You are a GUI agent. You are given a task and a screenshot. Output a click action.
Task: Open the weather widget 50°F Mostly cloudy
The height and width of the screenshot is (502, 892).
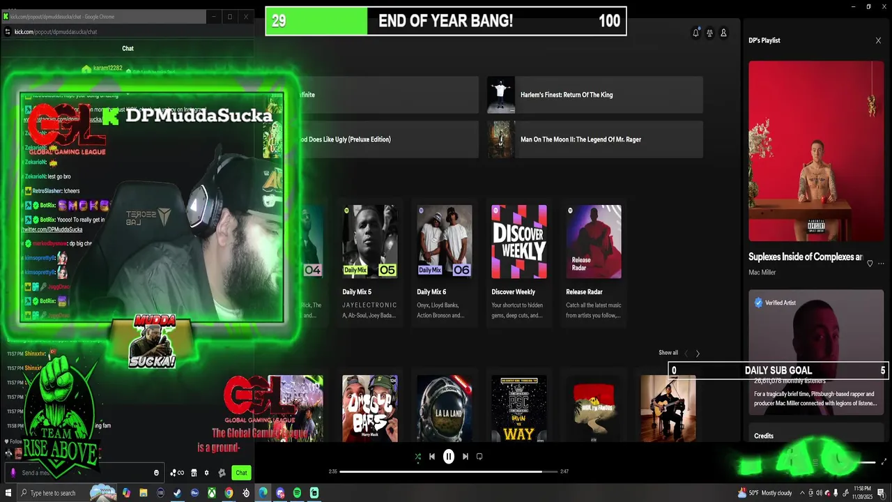tap(765, 493)
